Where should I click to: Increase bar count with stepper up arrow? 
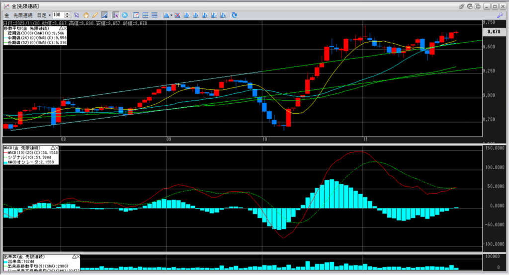click(x=67, y=13)
